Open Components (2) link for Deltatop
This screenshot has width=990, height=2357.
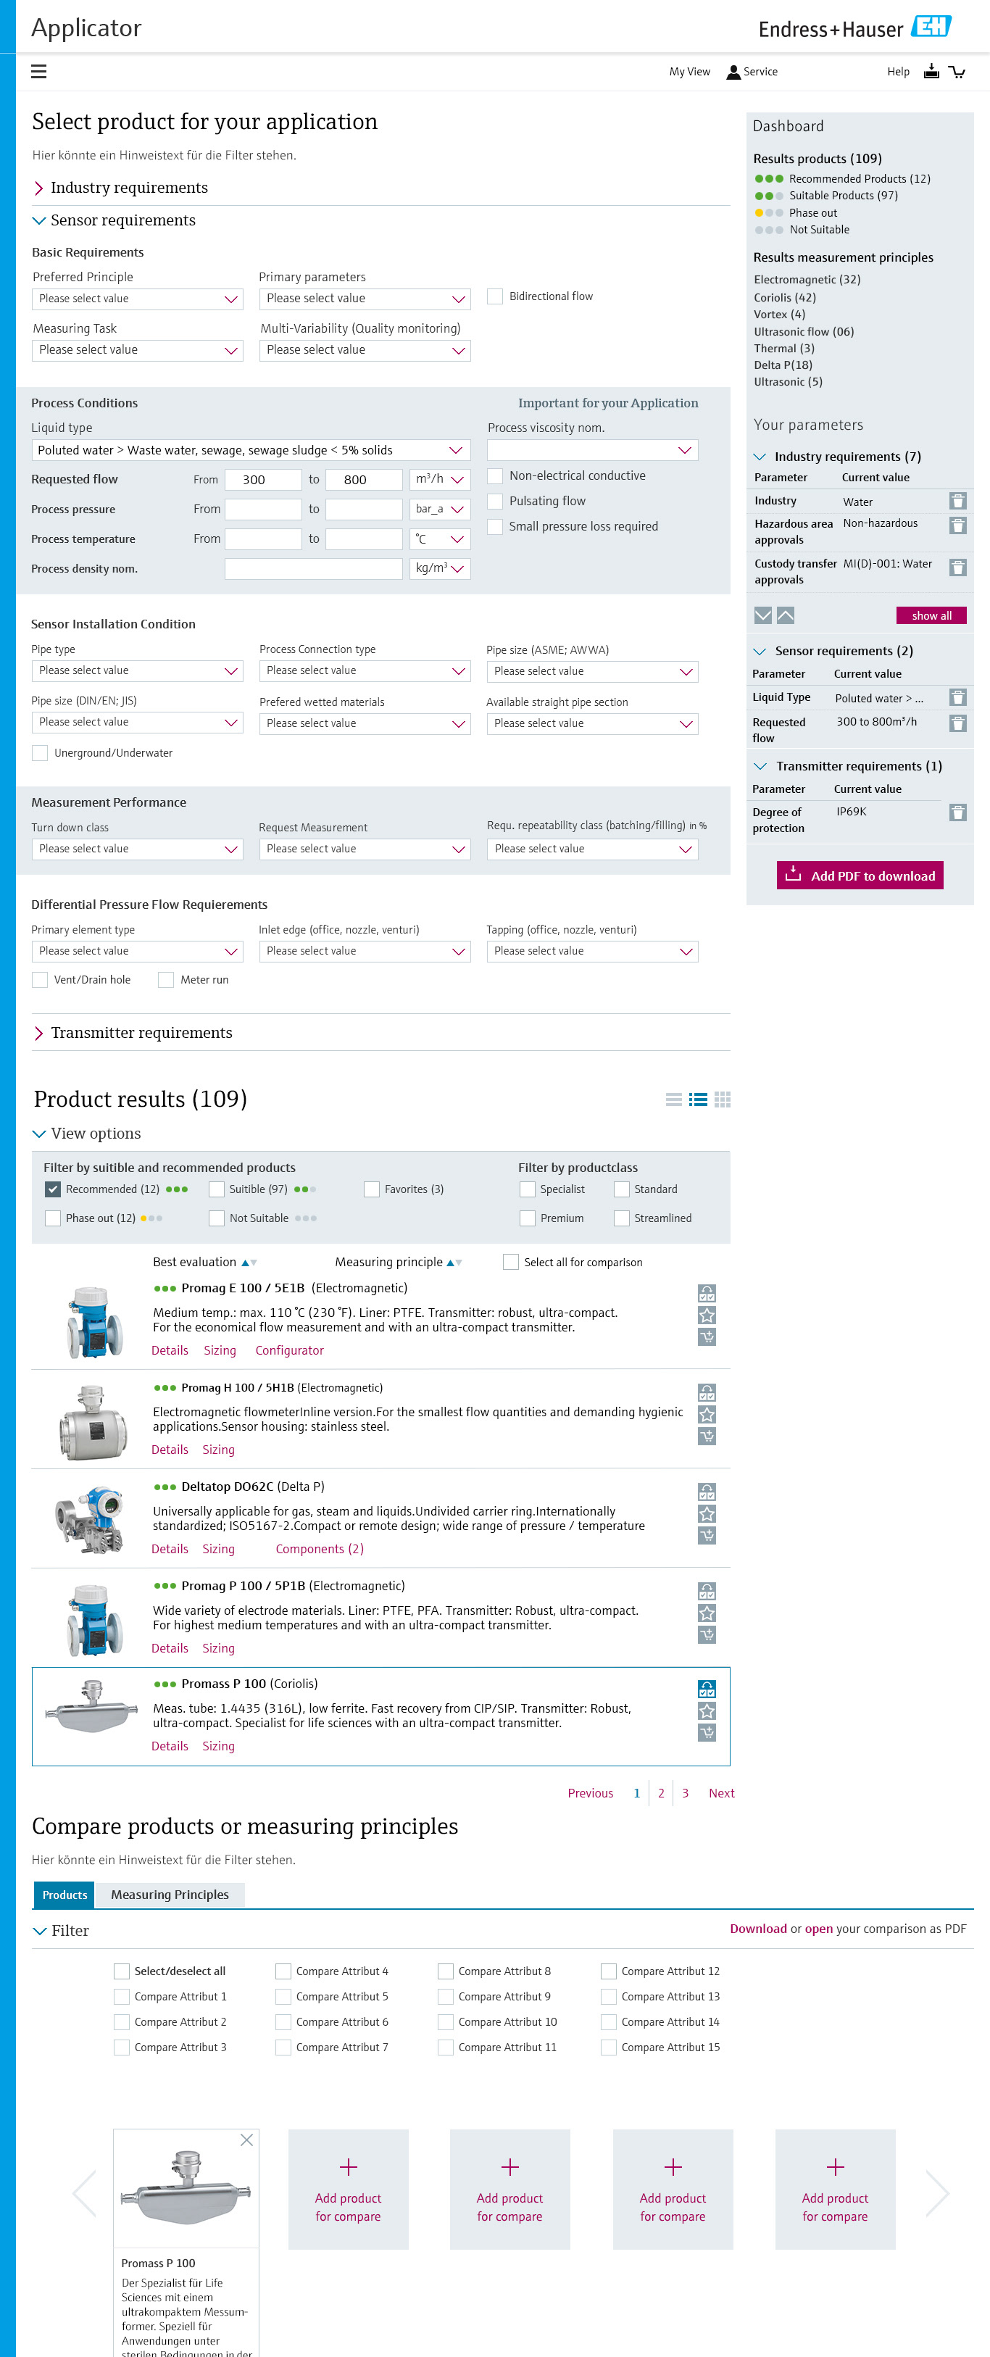pos(320,1549)
